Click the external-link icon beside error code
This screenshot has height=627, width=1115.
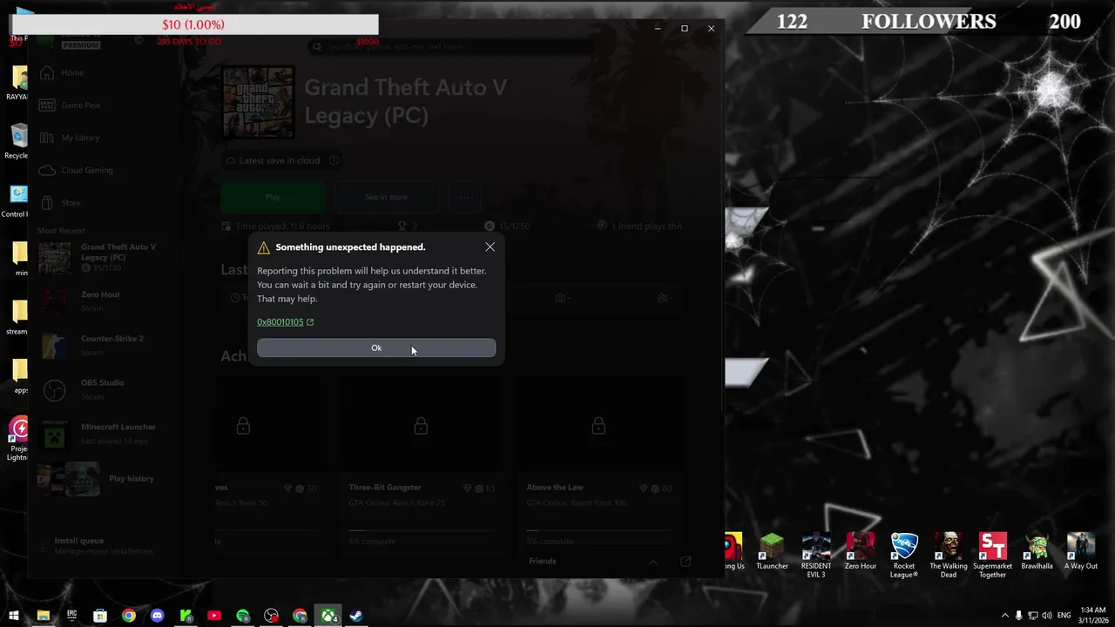(x=310, y=322)
